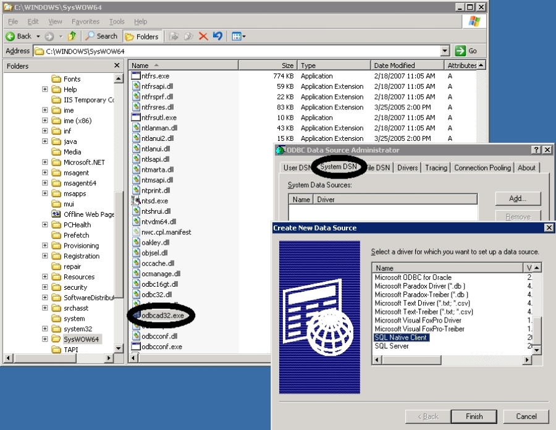Open the Views icon in toolbar
The width and height of the screenshot is (556, 430).
[238, 36]
